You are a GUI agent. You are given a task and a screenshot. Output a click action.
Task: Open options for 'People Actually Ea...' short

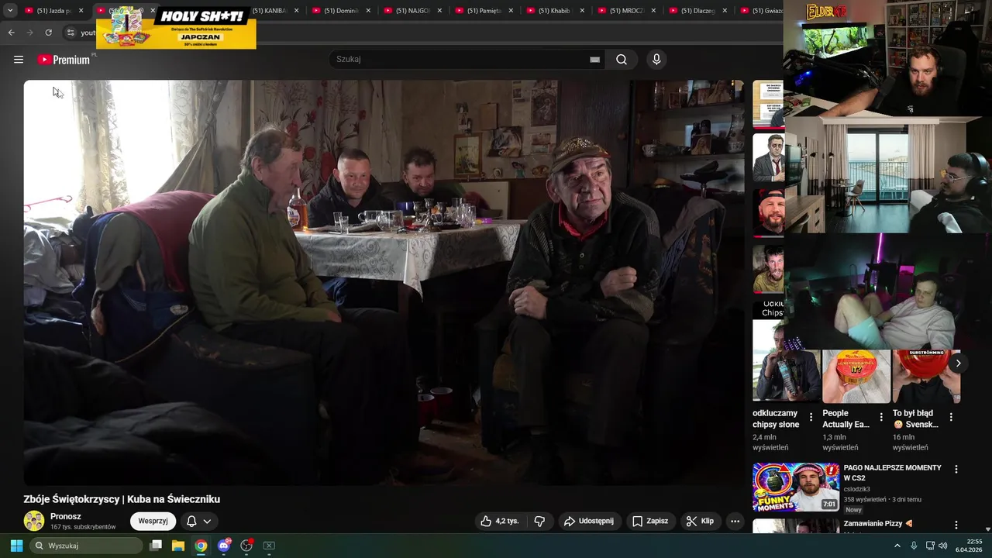(881, 417)
